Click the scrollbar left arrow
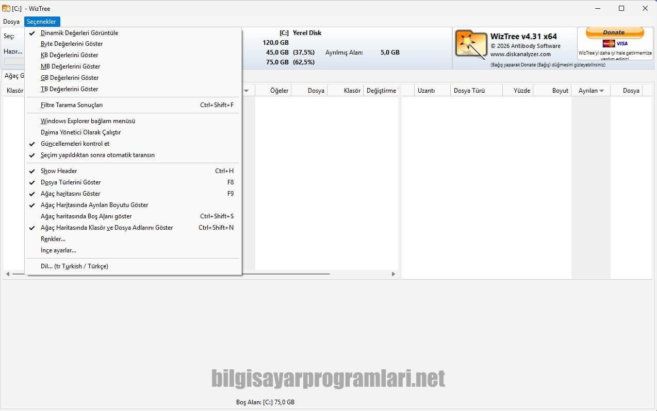 (8, 274)
